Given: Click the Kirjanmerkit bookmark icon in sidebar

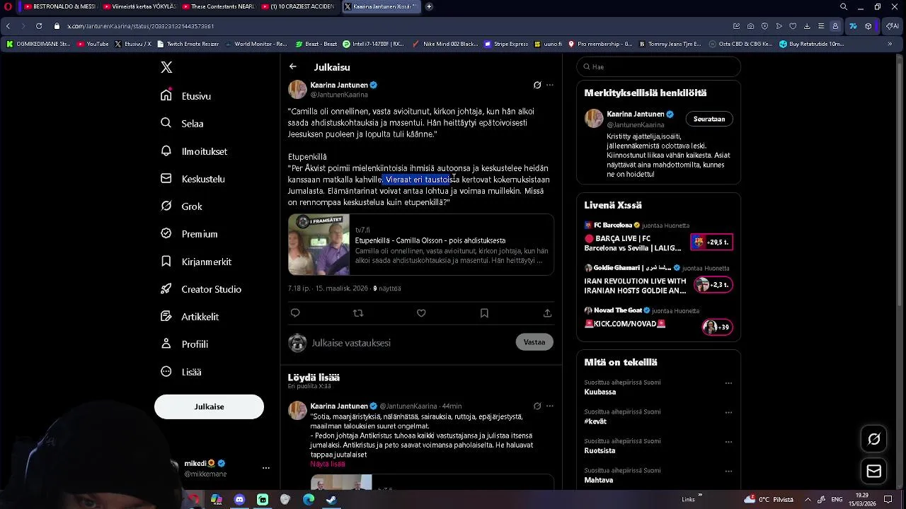Looking at the screenshot, I should [x=166, y=261].
